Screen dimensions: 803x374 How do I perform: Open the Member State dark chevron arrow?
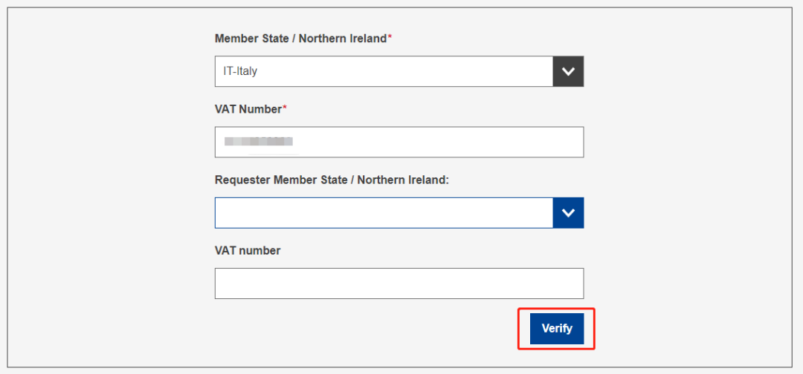click(568, 71)
